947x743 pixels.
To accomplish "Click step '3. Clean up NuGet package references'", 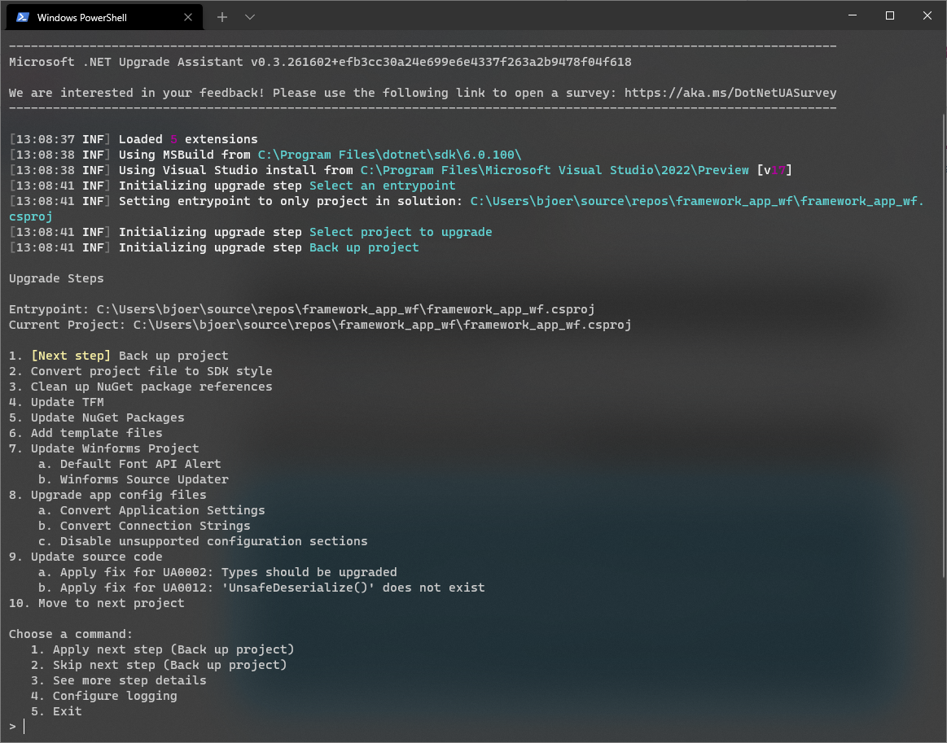I will pos(140,387).
